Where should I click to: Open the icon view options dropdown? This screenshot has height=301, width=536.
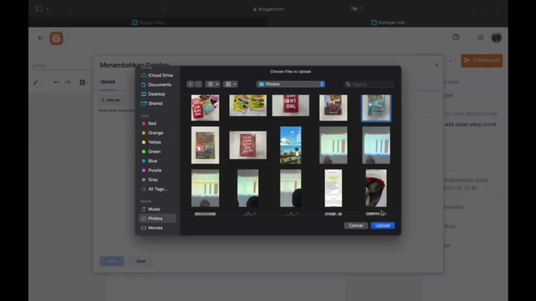(x=212, y=84)
